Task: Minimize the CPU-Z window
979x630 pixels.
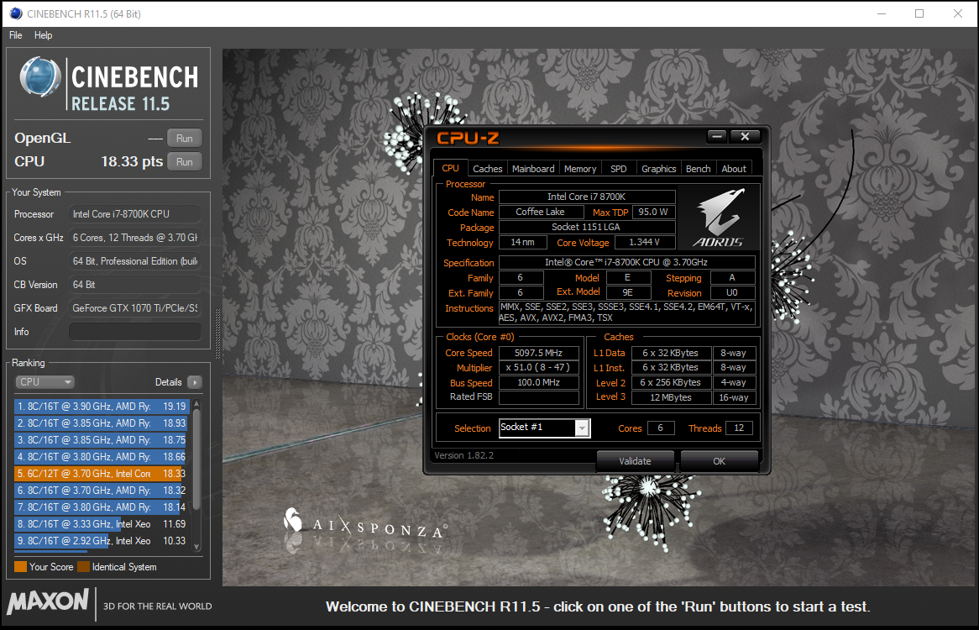Action: click(x=717, y=136)
